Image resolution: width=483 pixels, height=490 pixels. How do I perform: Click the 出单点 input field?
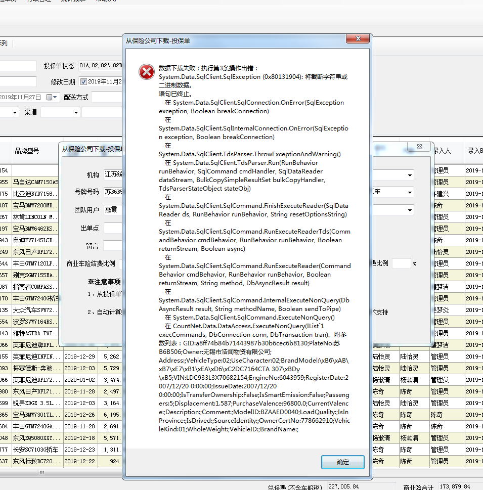click(x=113, y=228)
